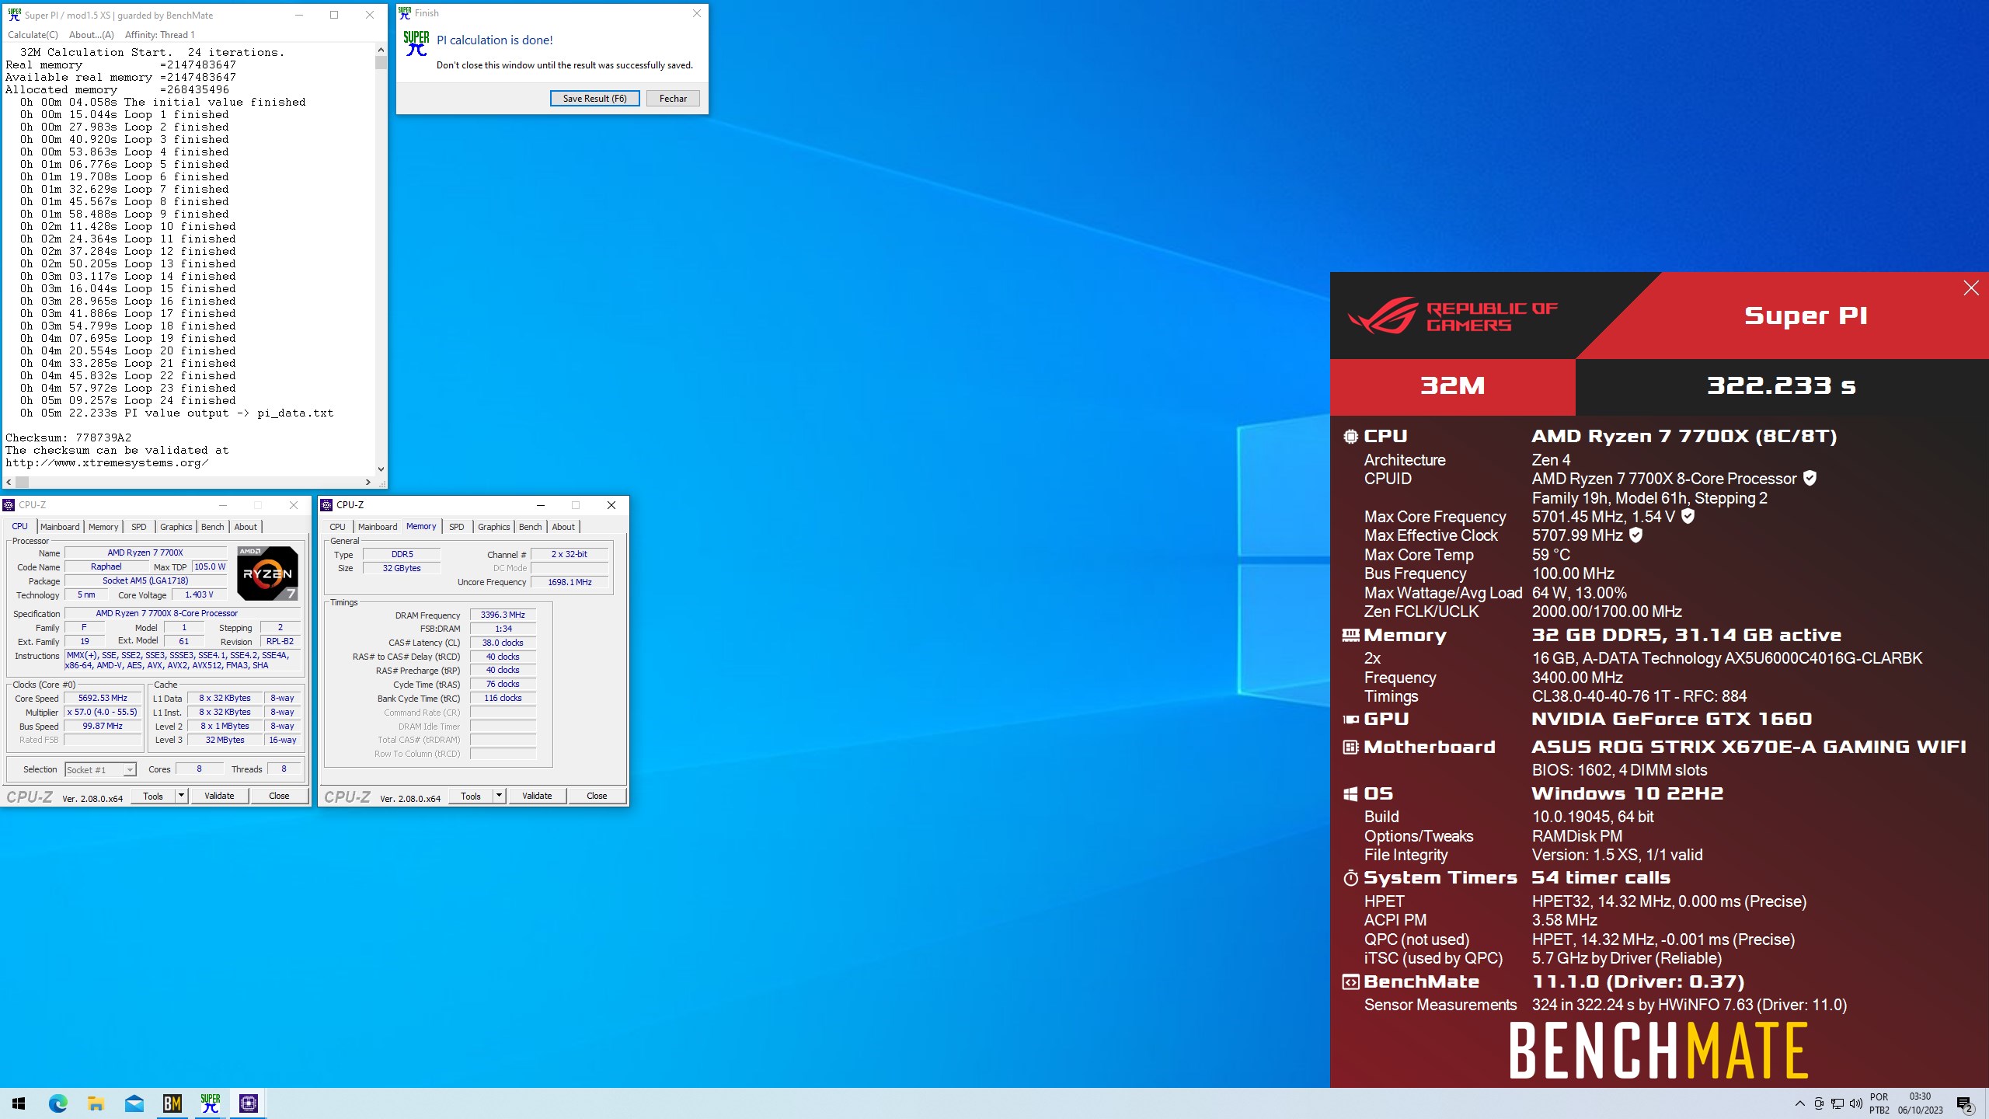Open Windows Start menu
Image resolution: width=1989 pixels, height=1119 pixels.
tap(19, 1103)
